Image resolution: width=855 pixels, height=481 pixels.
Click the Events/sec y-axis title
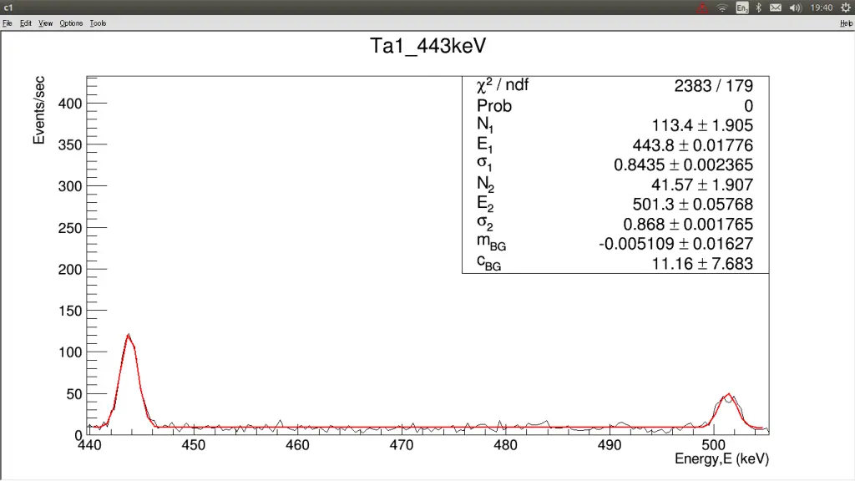point(38,110)
